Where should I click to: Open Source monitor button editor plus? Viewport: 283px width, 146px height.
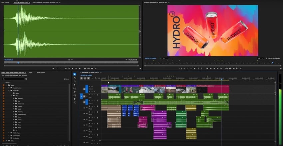point(140,68)
